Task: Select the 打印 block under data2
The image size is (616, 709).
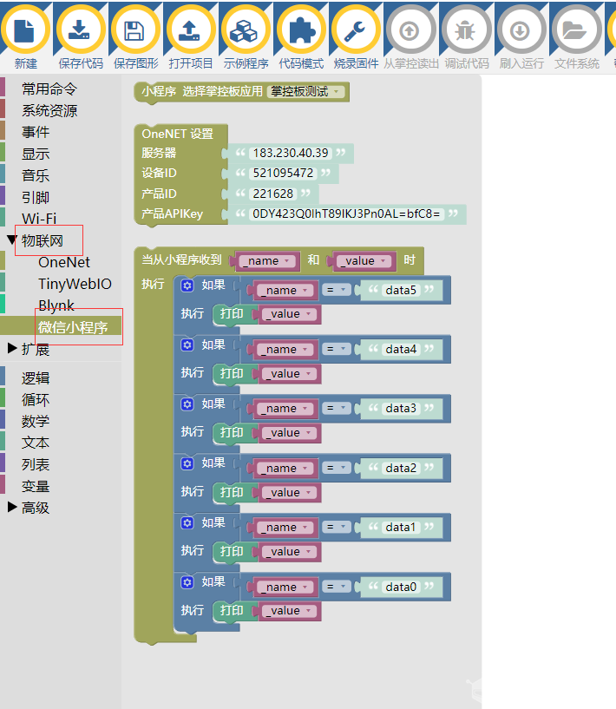Action: point(232,492)
